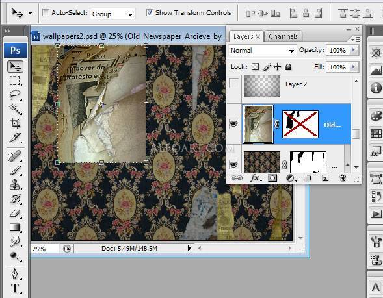Select the Clone Stamp tool

15,184
